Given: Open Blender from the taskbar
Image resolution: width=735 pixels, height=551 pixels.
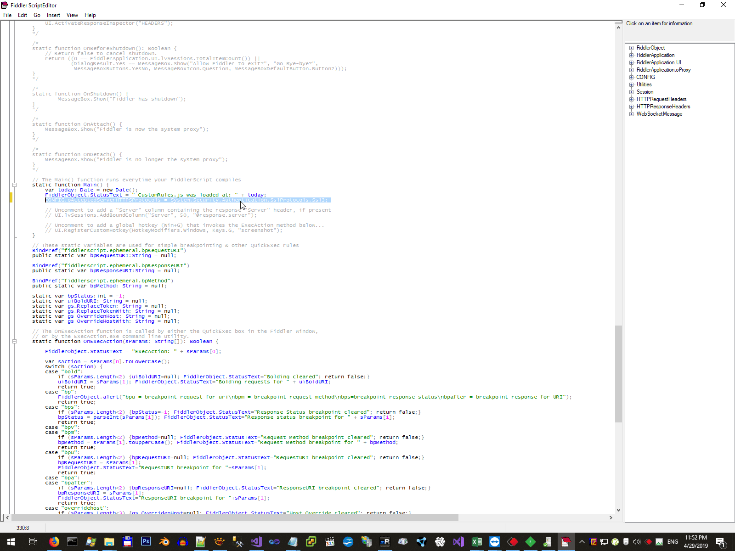Looking at the screenshot, I should (x=164, y=542).
